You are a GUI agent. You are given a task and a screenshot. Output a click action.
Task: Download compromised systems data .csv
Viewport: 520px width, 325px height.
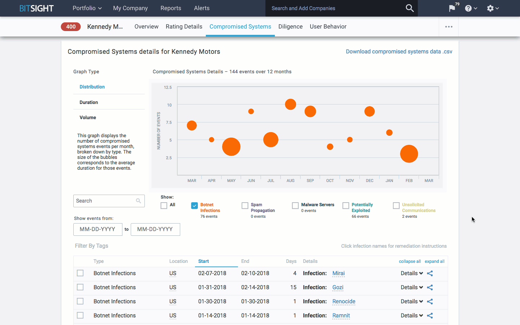point(399,52)
